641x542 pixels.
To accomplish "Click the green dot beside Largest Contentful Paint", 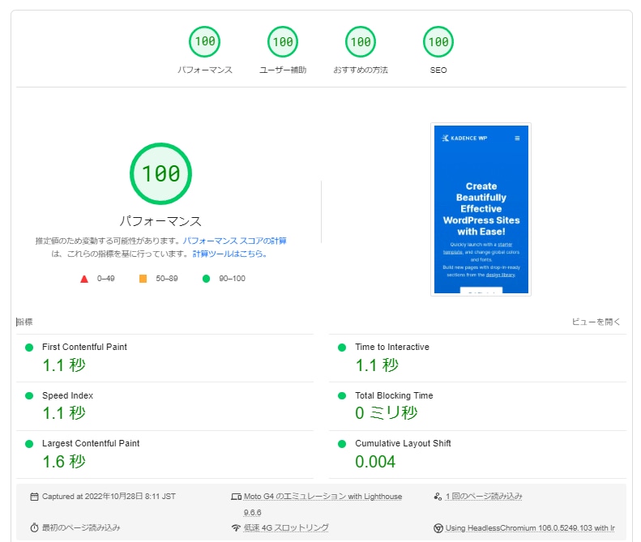I will coord(29,444).
